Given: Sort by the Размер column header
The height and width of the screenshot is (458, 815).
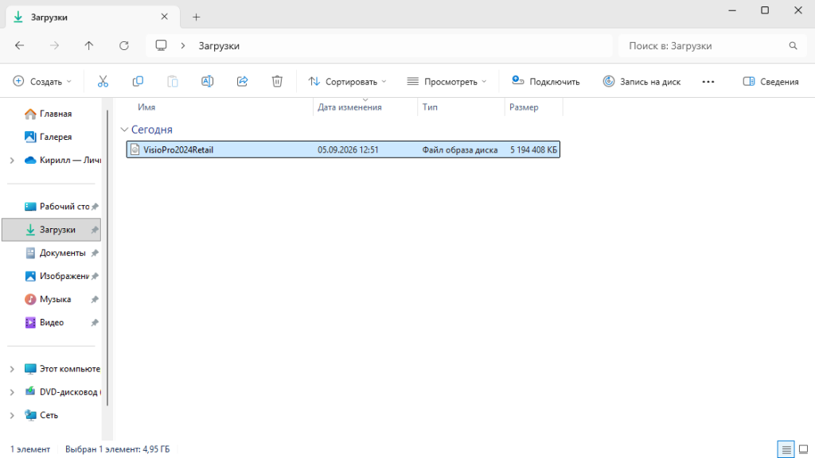Looking at the screenshot, I should (x=524, y=107).
